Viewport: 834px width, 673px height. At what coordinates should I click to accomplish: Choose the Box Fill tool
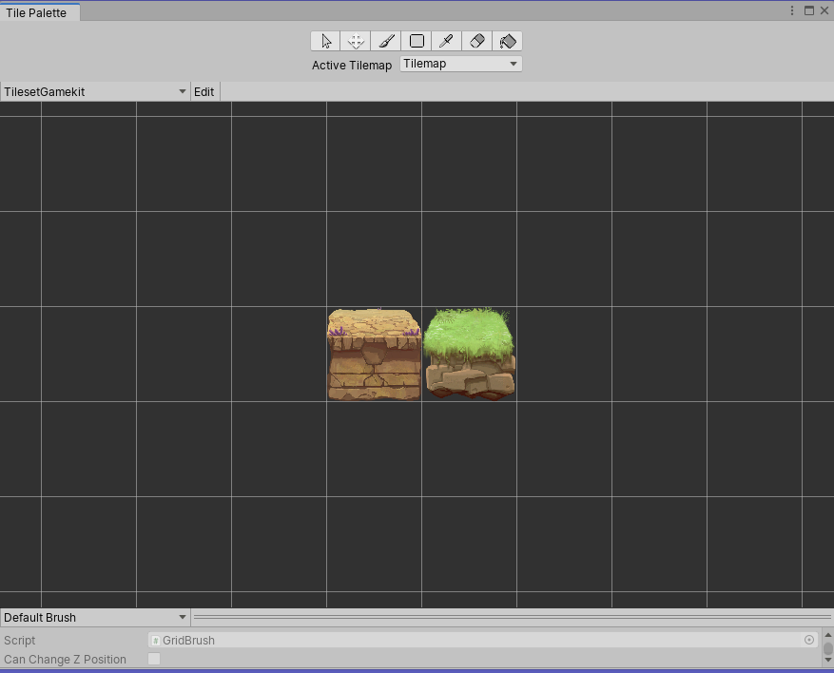point(417,40)
